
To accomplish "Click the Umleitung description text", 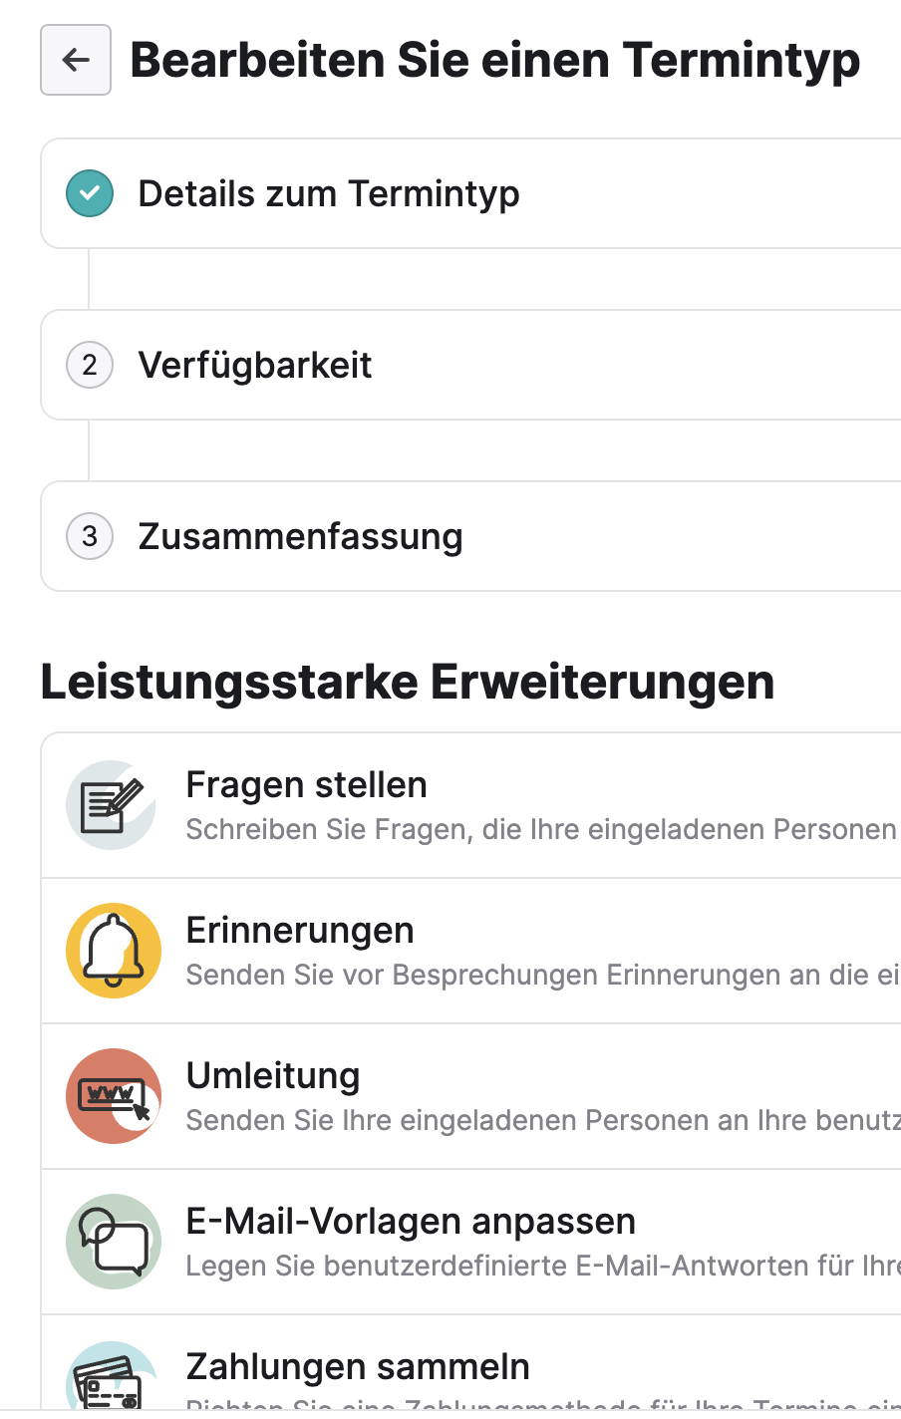I will [543, 1120].
